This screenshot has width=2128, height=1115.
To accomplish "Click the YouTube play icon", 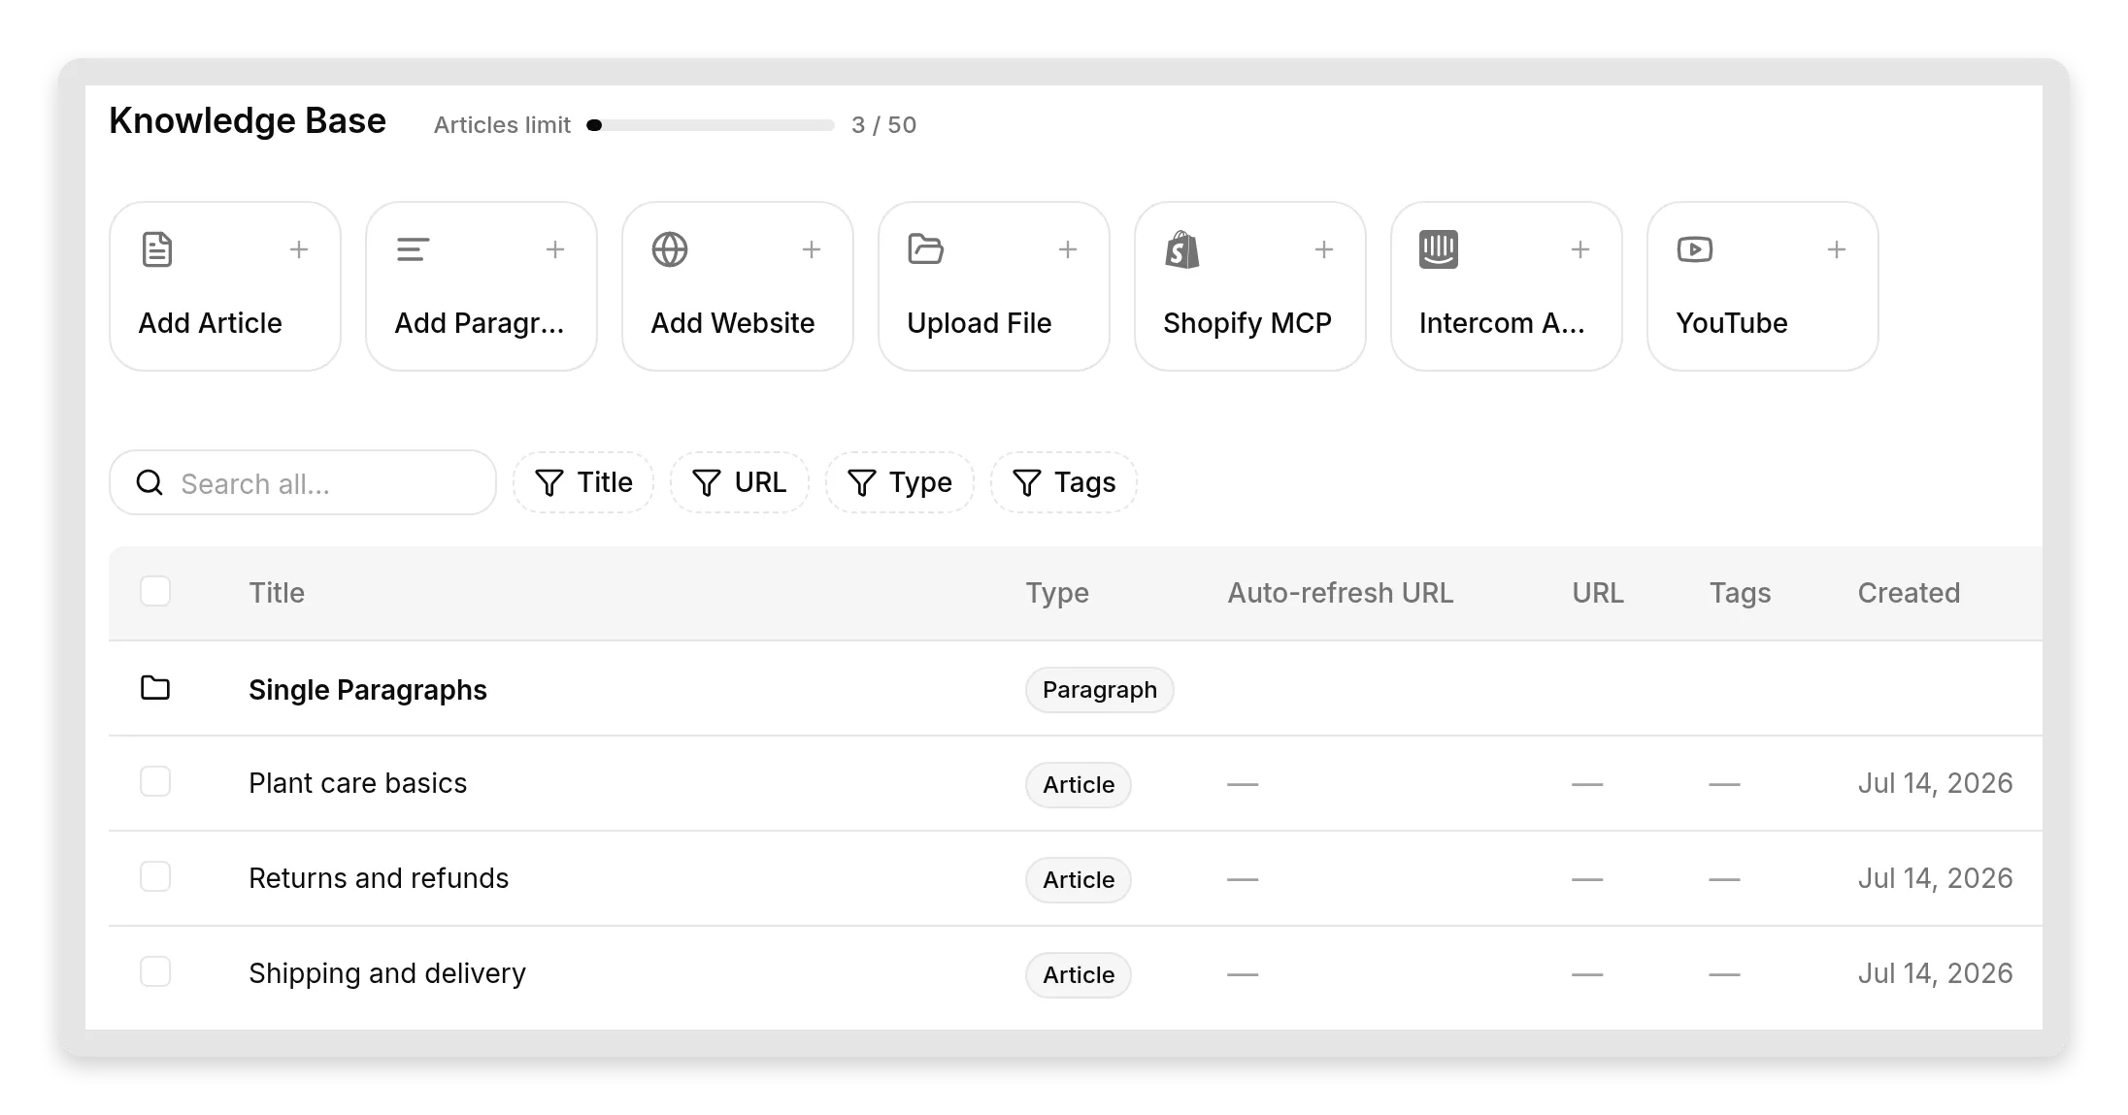I will coord(1695,249).
